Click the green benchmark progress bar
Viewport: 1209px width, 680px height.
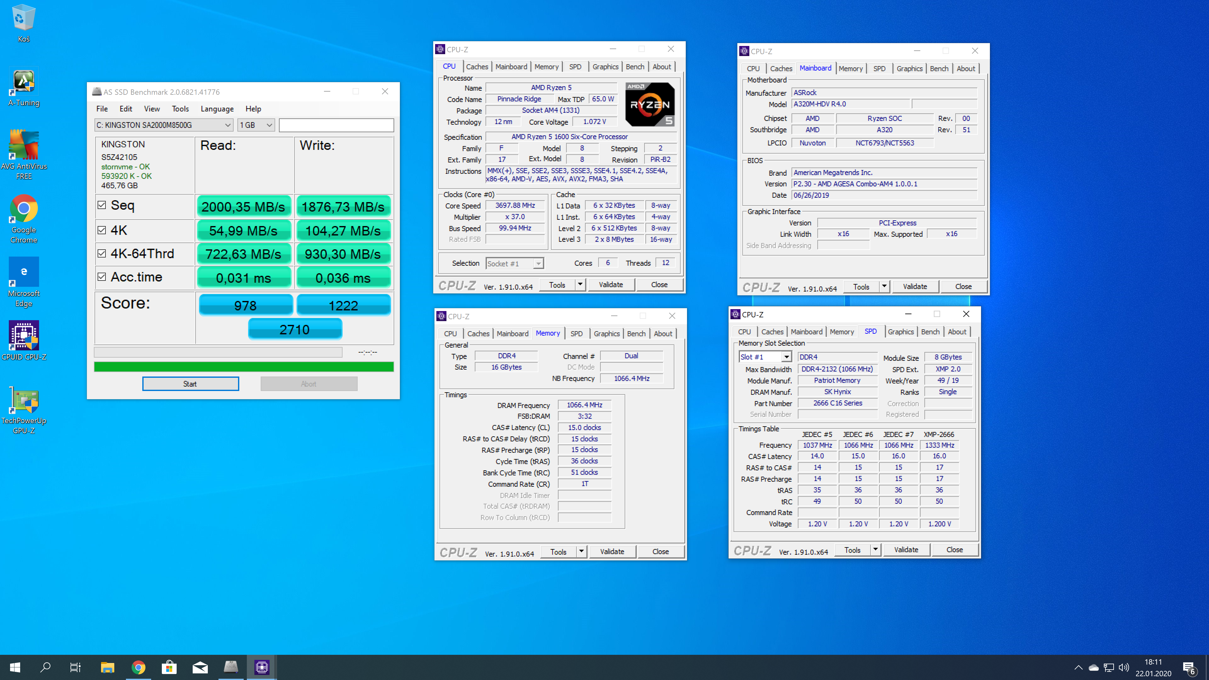[244, 366]
